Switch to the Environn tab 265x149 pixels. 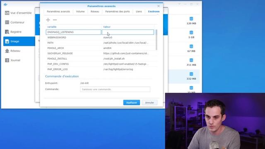pyautogui.click(x=154, y=12)
